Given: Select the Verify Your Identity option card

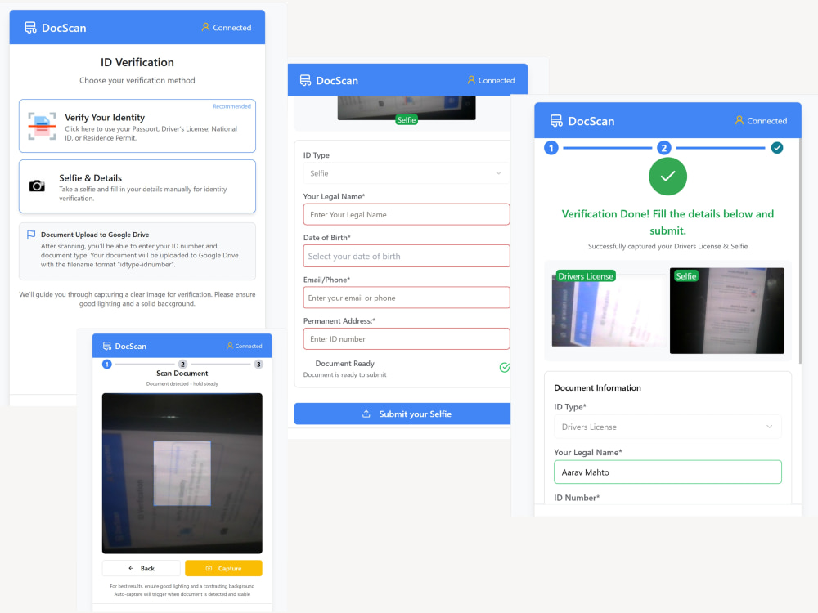Looking at the screenshot, I should pos(137,126).
